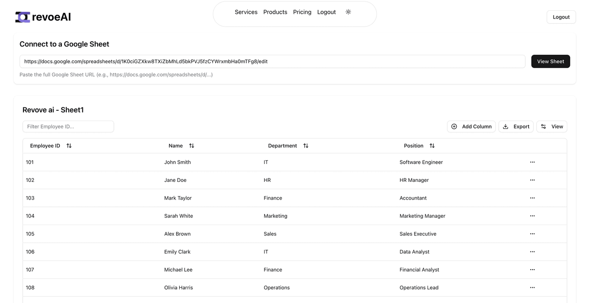Image resolution: width=589 pixels, height=303 pixels.
Task: Click the download icon inside Export button
Action: [x=505, y=126]
